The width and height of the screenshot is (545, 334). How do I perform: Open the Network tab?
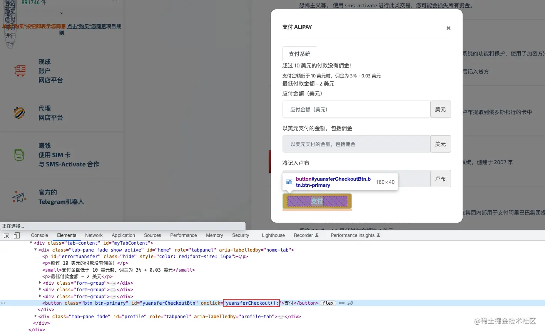point(94,235)
